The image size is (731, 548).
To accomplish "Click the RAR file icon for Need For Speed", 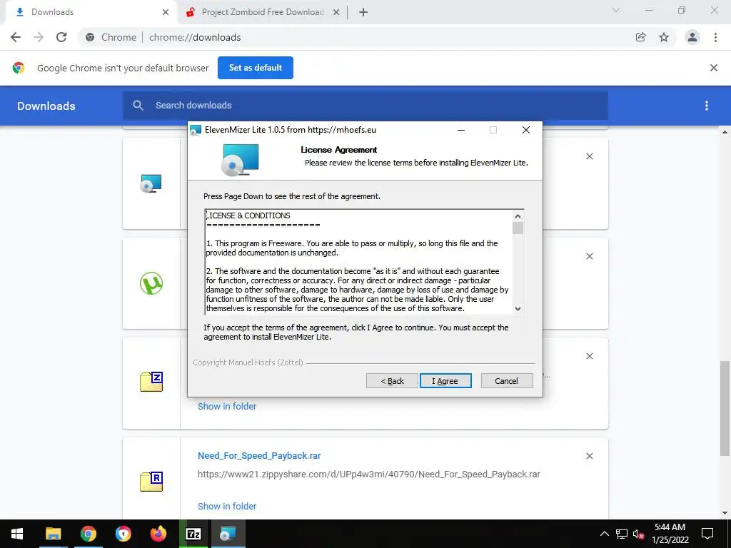I will click(151, 482).
